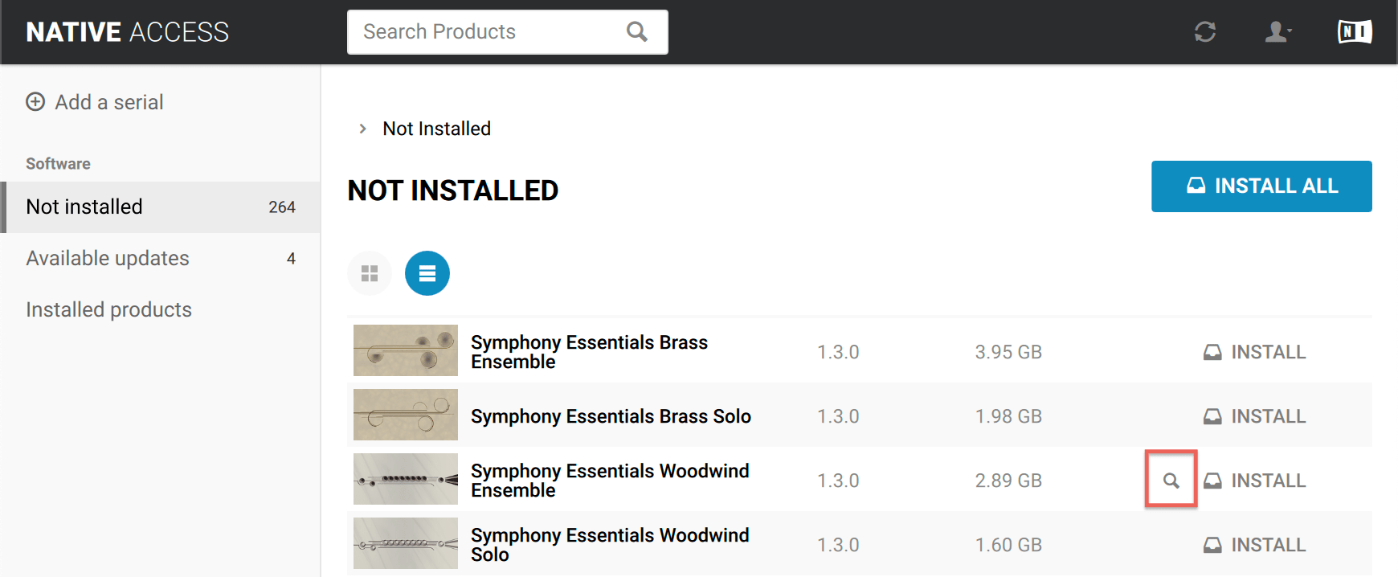Select Not installed in the sidebar

[84, 207]
